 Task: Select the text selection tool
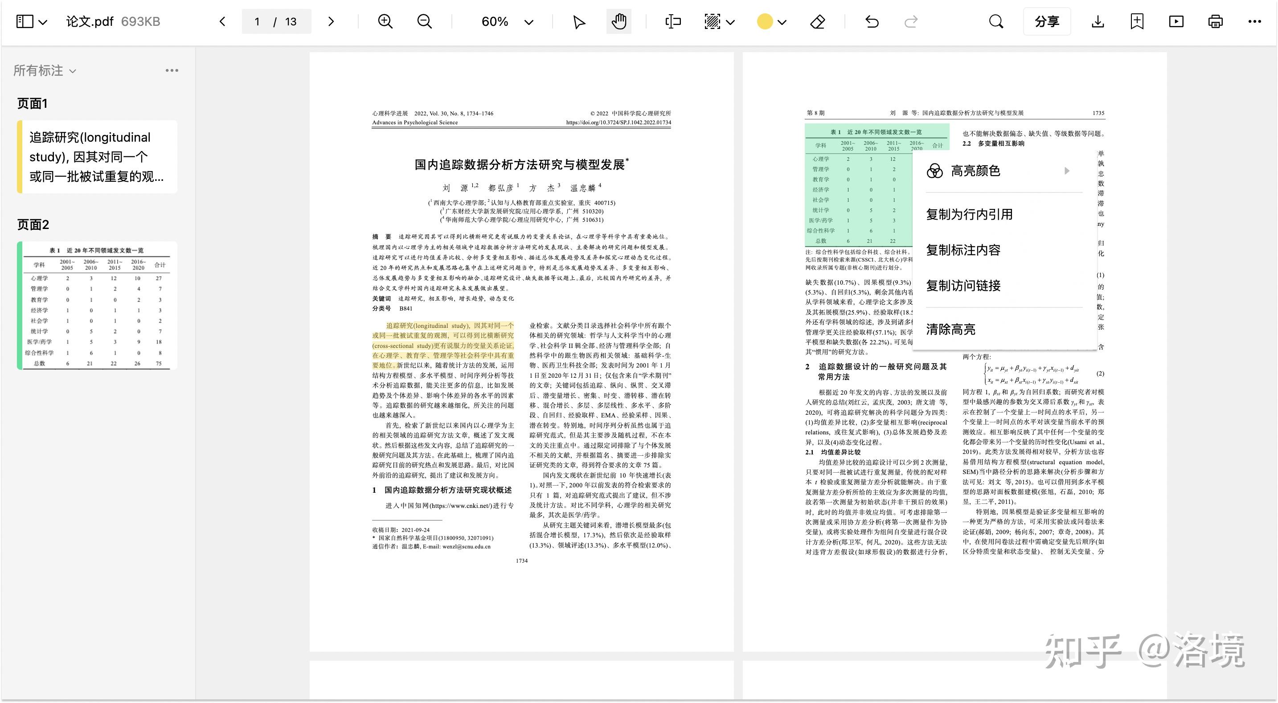coord(673,21)
